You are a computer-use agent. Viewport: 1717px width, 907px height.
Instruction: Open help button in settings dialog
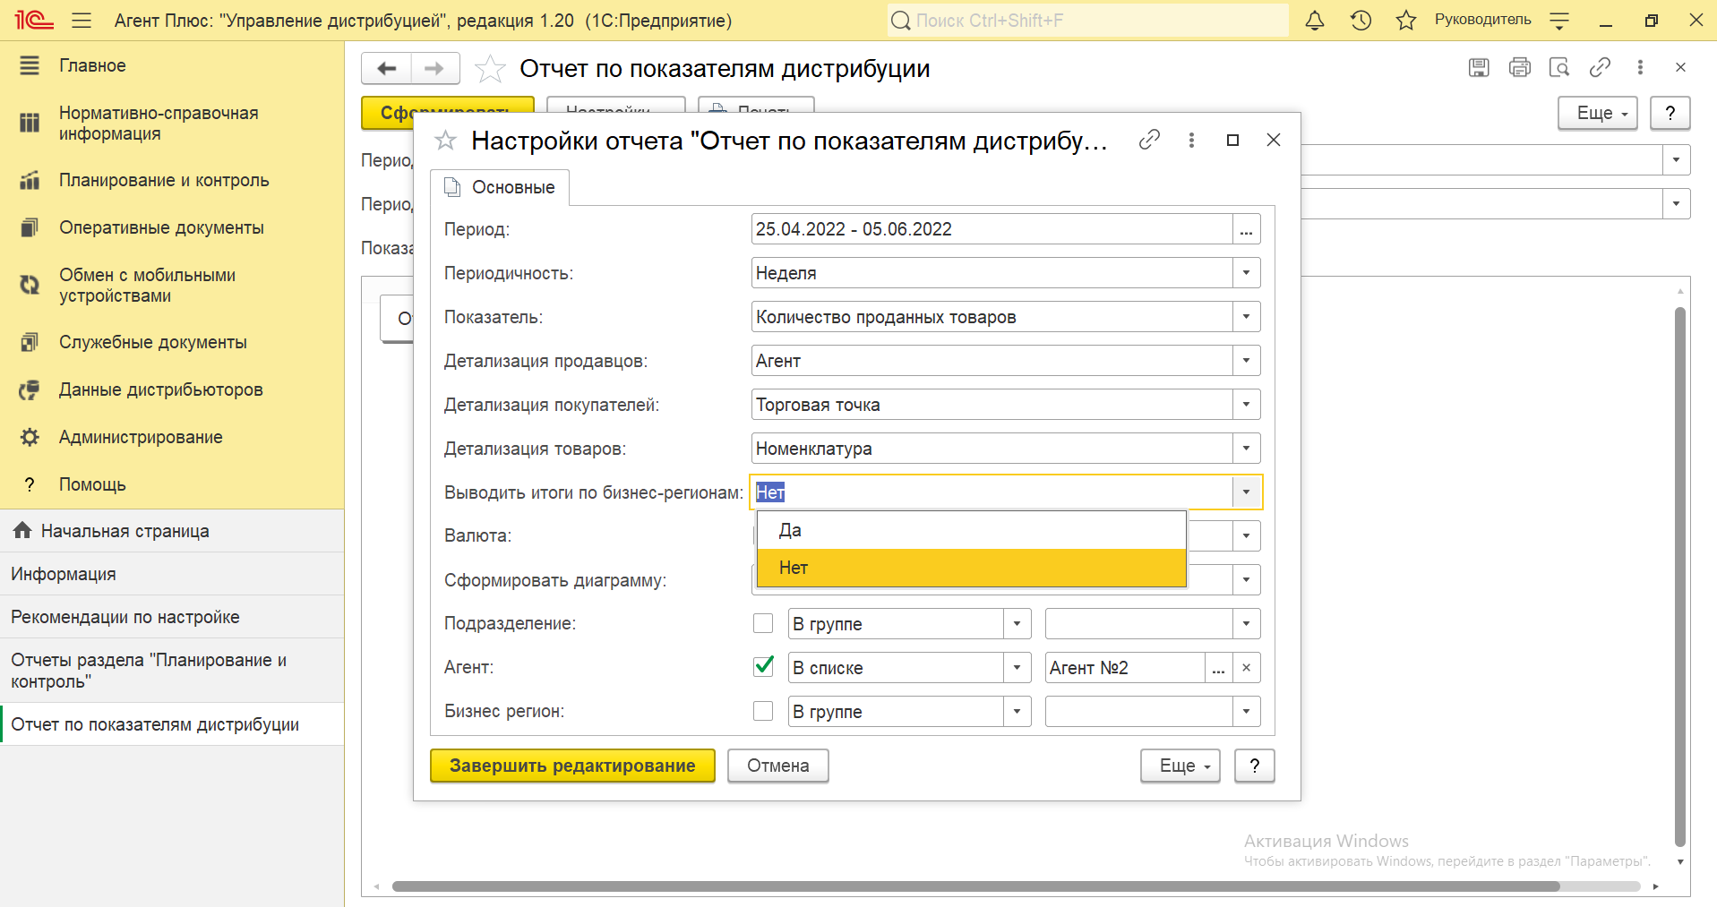pos(1255,766)
